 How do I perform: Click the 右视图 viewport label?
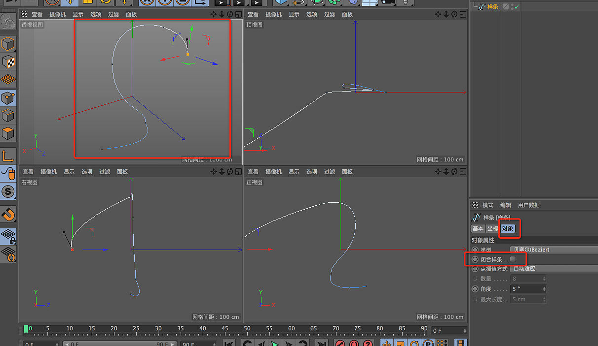[30, 182]
